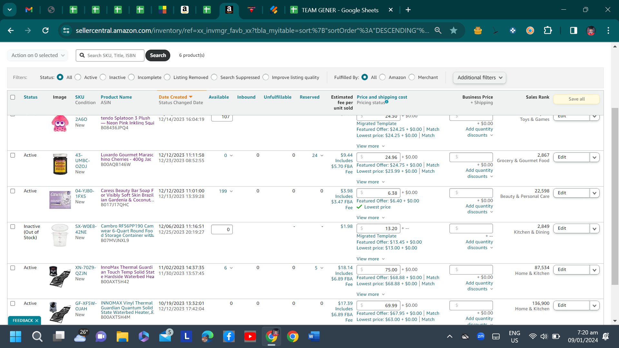
Task: Select Improve listing quality filter
Action: click(266, 77)
